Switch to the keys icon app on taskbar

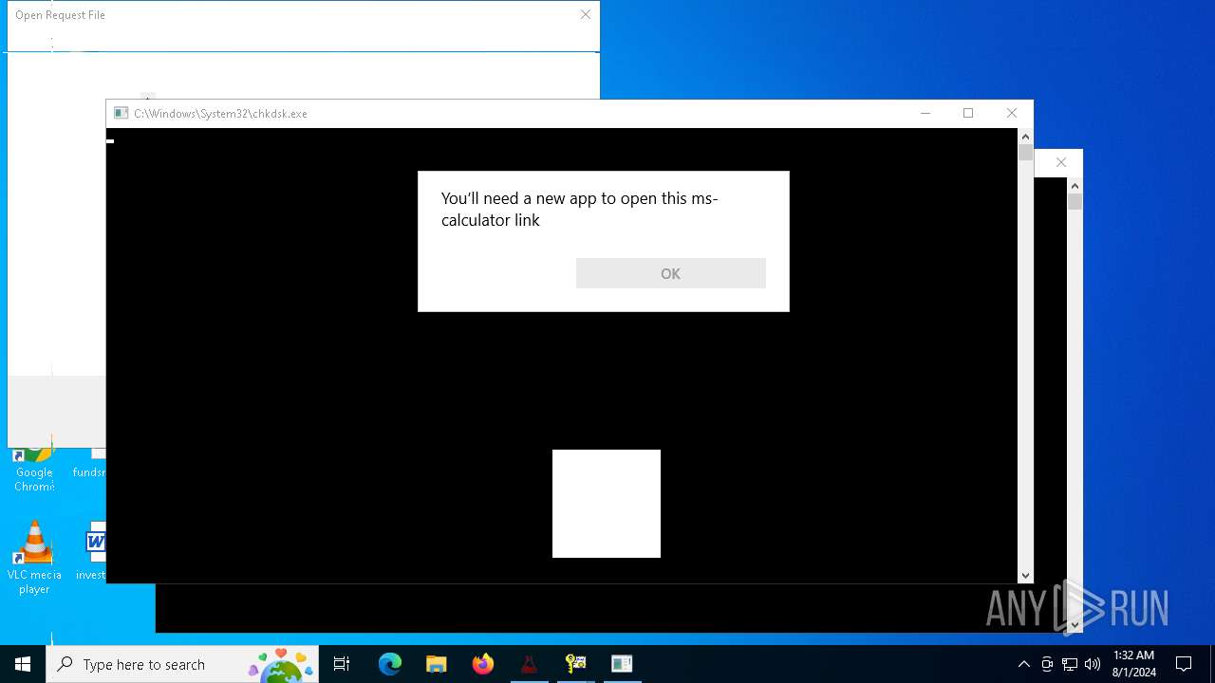coord(575,664)
